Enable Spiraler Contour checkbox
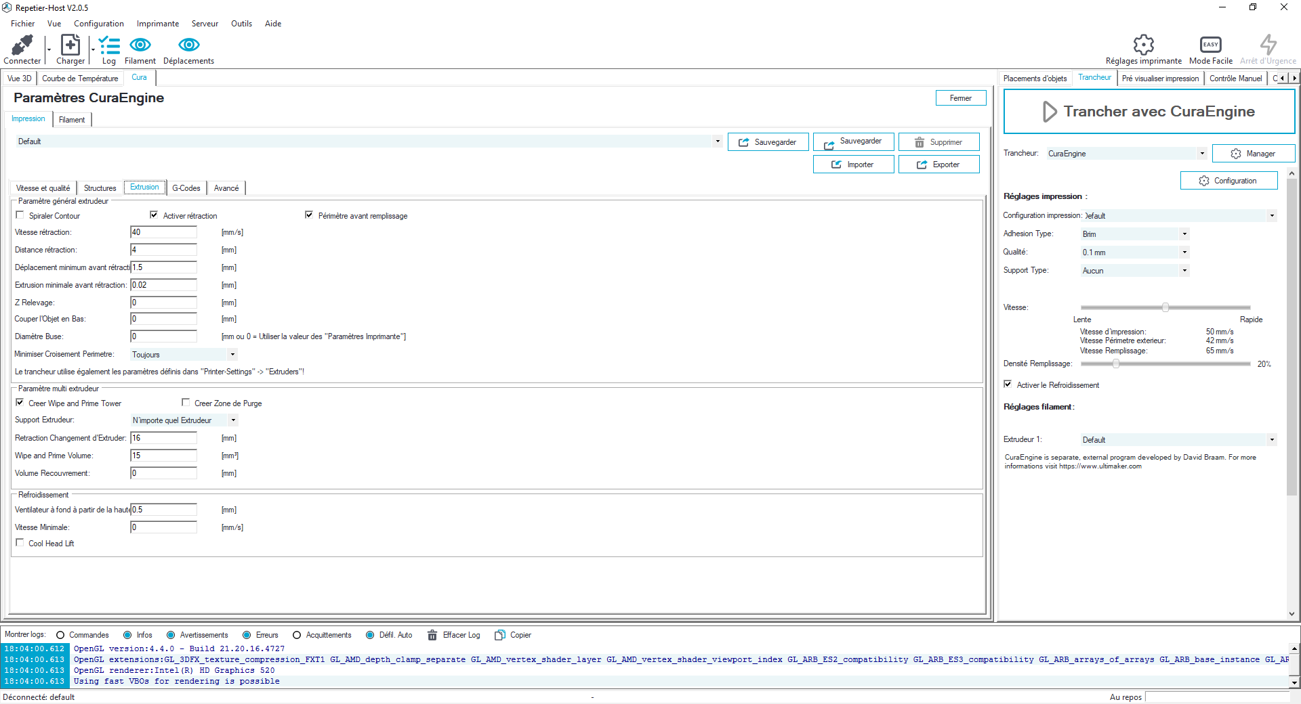 click(20, 215)
